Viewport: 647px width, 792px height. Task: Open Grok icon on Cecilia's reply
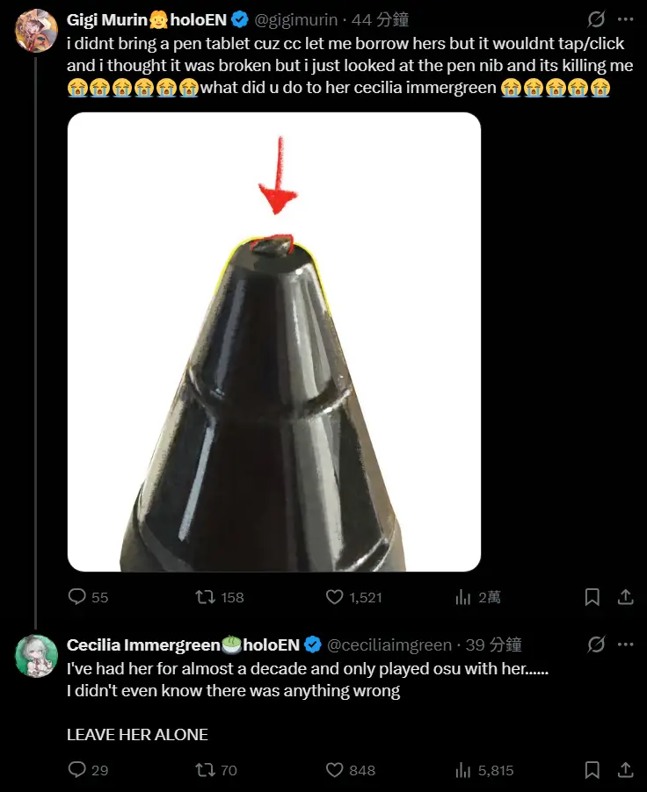tap(595, 644)
